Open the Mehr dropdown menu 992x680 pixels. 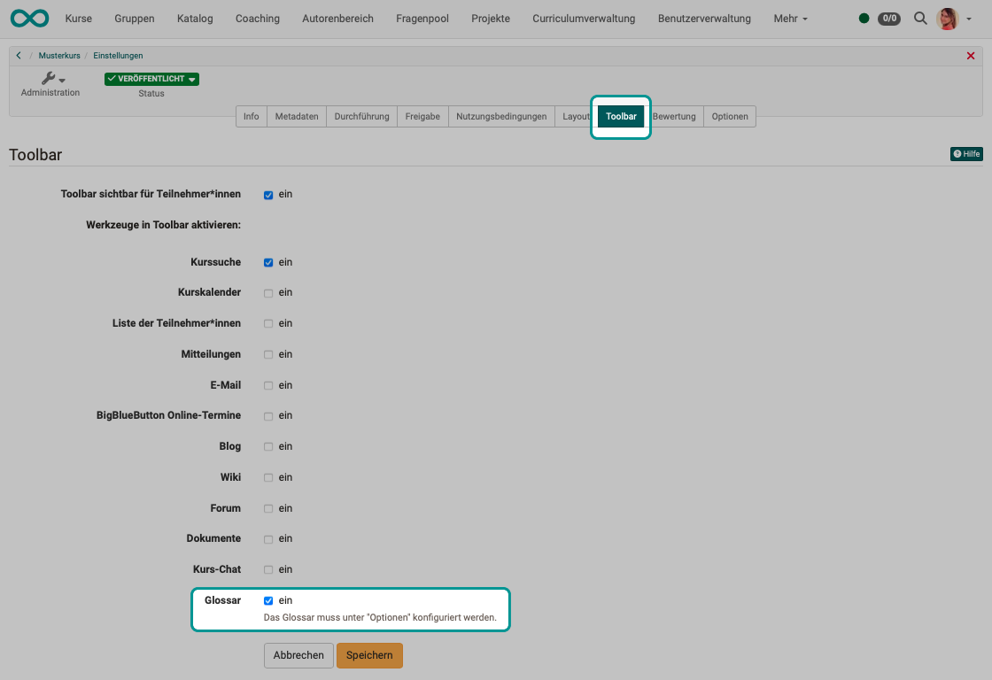click(789, 18)
